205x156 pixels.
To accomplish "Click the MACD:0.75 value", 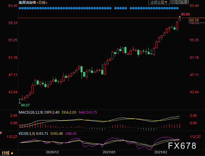I will (88, 112).
